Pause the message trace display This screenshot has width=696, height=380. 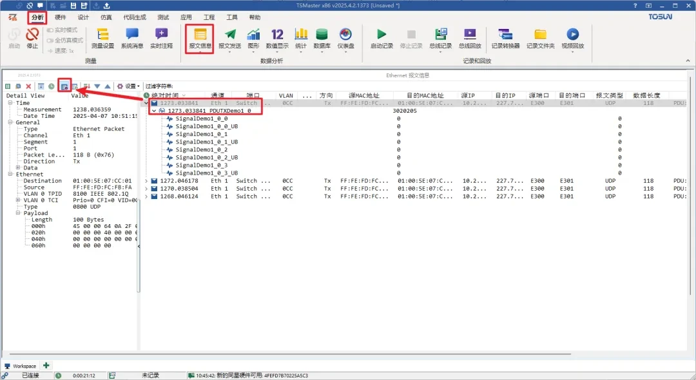[x=8, y=86]
